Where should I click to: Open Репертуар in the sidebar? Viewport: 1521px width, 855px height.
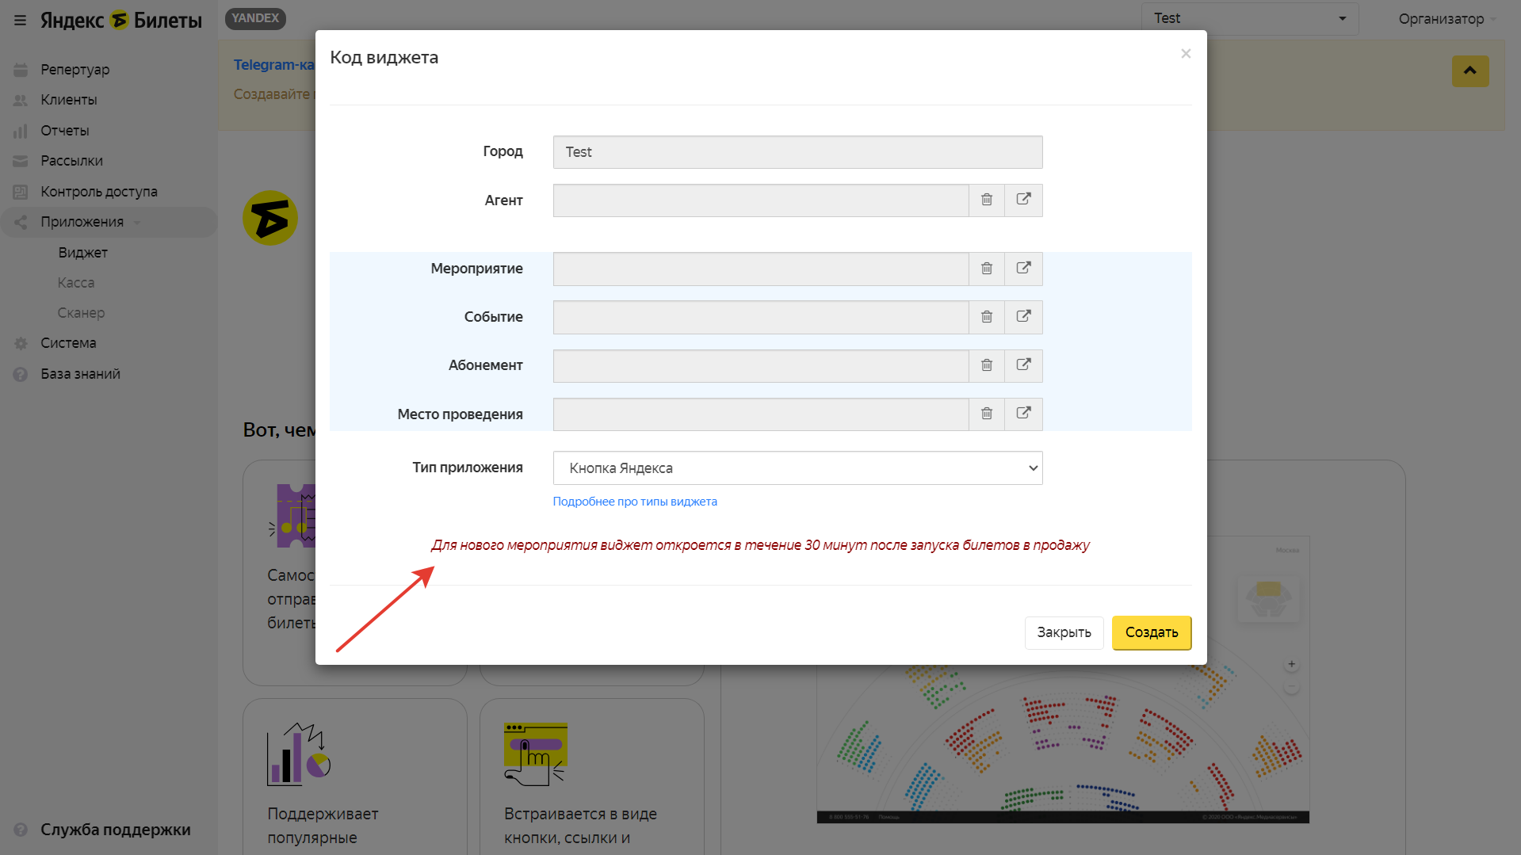click(x=75, y=70)
